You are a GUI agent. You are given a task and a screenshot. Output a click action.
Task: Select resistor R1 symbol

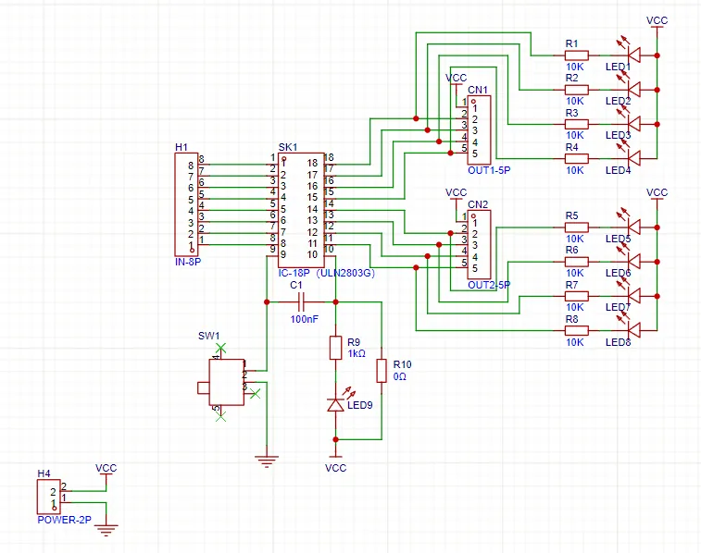coord(577,55)
